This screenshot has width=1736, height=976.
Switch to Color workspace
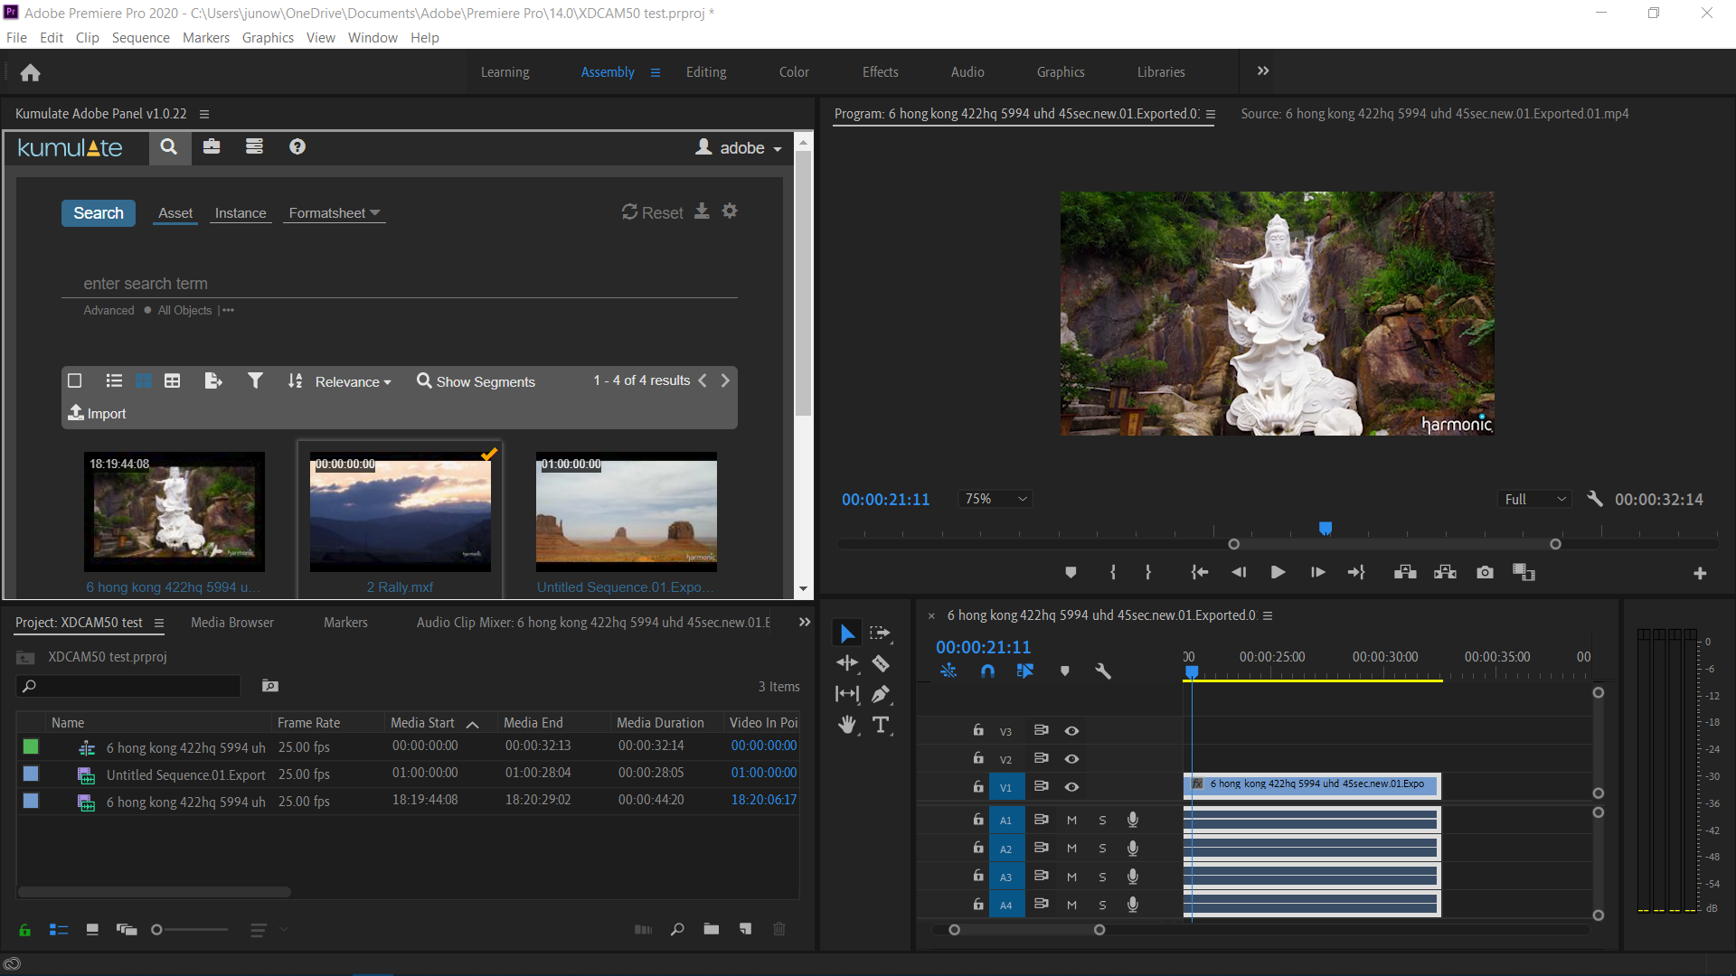[794, 72]
